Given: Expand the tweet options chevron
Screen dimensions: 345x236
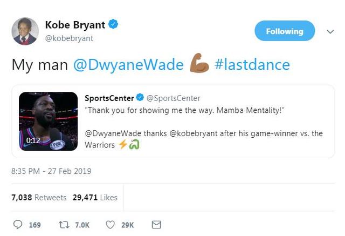Looking at the screenshot, I should click(330, 32).
